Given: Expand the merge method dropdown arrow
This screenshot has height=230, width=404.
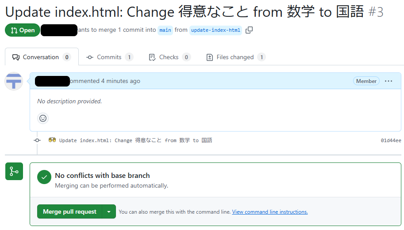Looking at the screenshot, I should pos(109,211).
